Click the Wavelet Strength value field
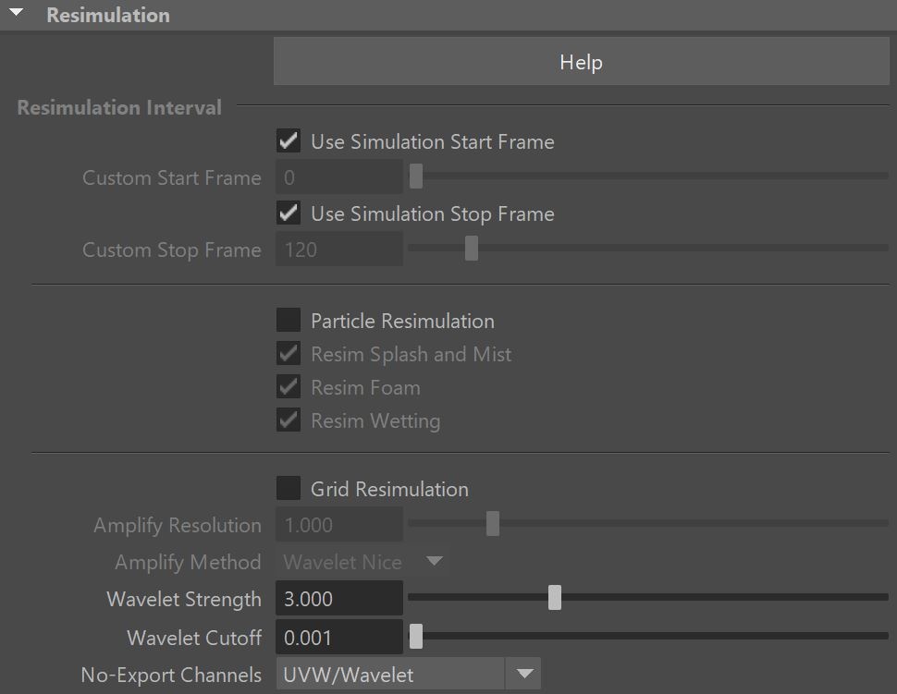The height and width of the screenshot is (694, 897). click(339, 599)
